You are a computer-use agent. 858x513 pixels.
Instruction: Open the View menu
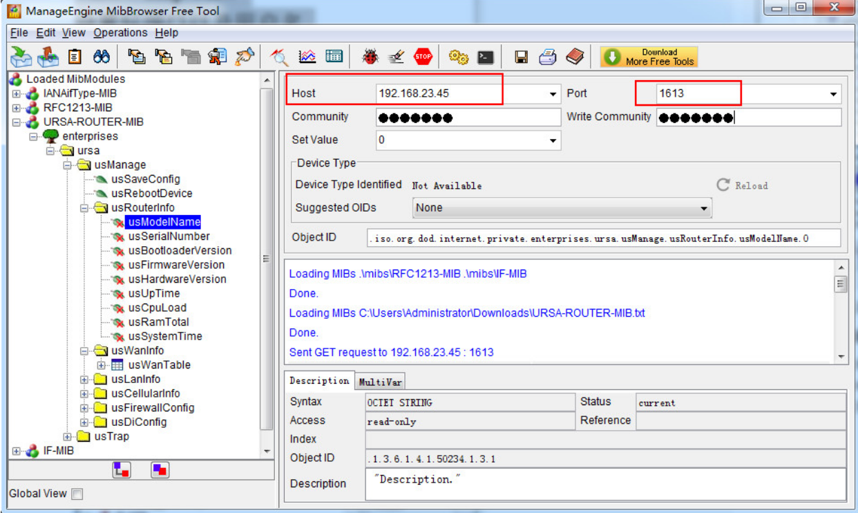tap(74, 32)
